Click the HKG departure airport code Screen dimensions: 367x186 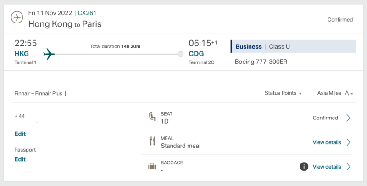pyautogui.click(x=22, y=54)
